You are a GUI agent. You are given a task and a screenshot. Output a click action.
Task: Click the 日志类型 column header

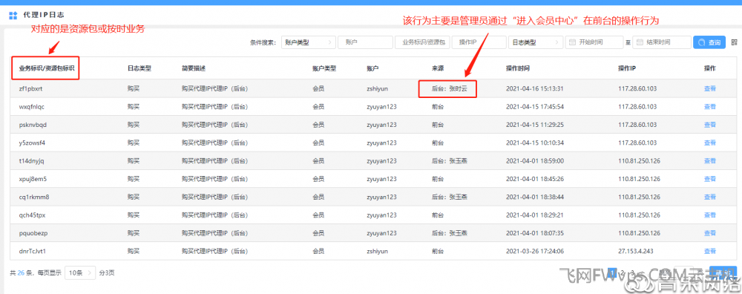(x=139, y=68)
